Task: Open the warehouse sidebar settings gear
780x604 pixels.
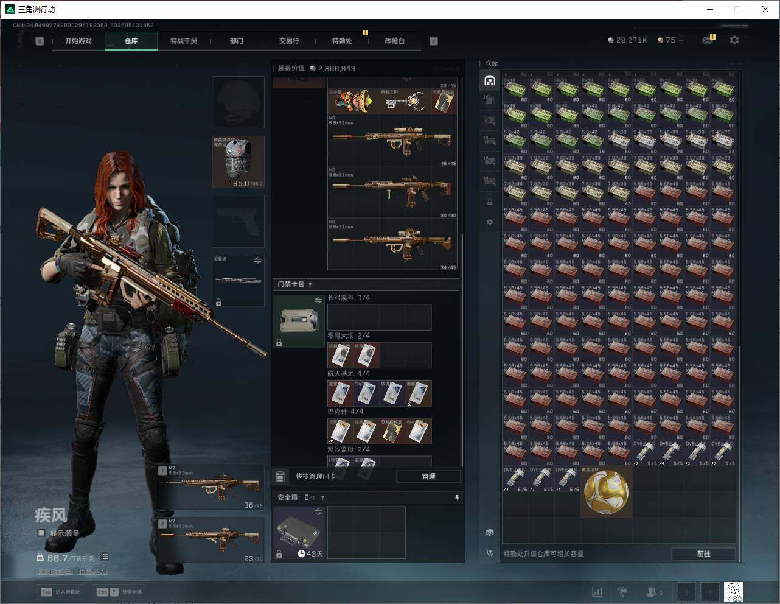Action: [490, 222]
